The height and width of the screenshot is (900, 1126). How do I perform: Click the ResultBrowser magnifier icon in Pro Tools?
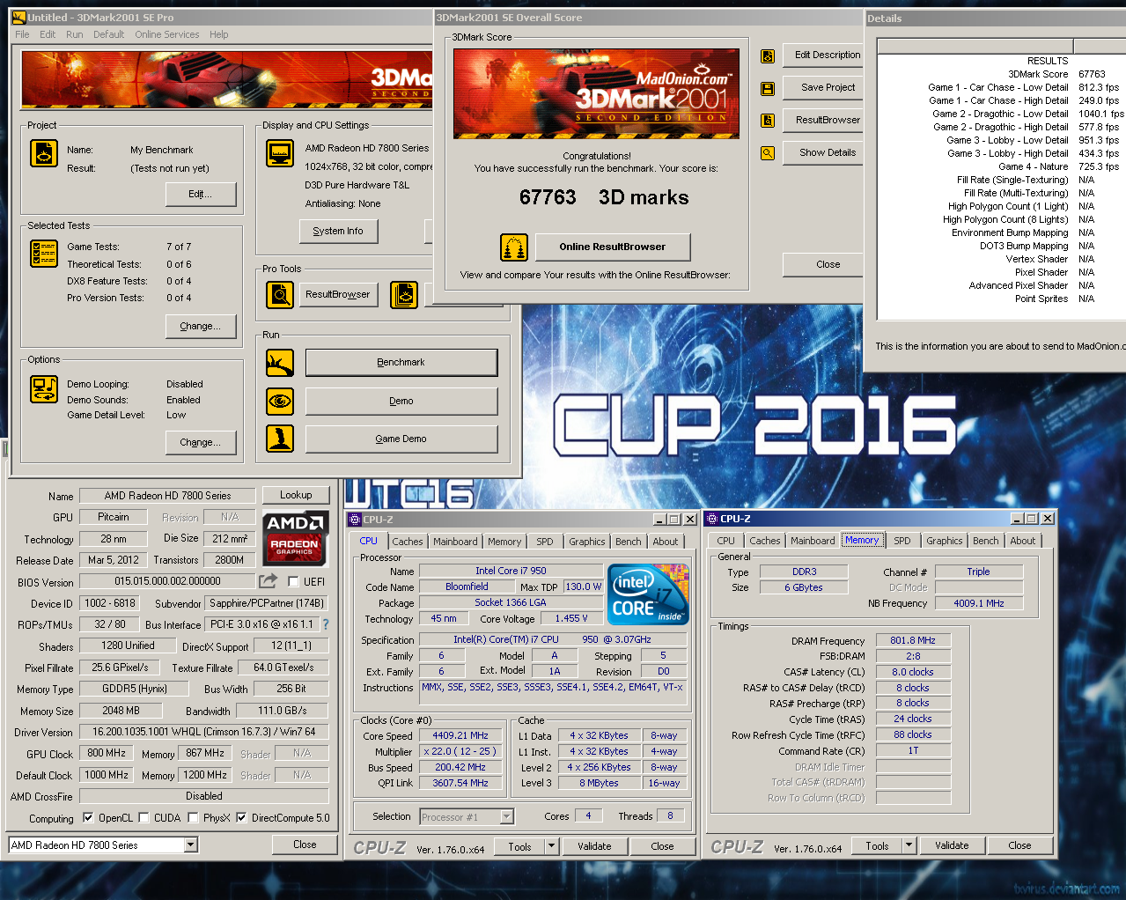(x=280, y=294)
